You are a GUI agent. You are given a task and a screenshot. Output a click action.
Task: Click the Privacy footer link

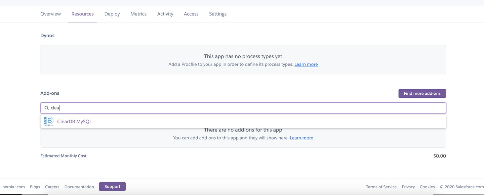tap(408, 187)
